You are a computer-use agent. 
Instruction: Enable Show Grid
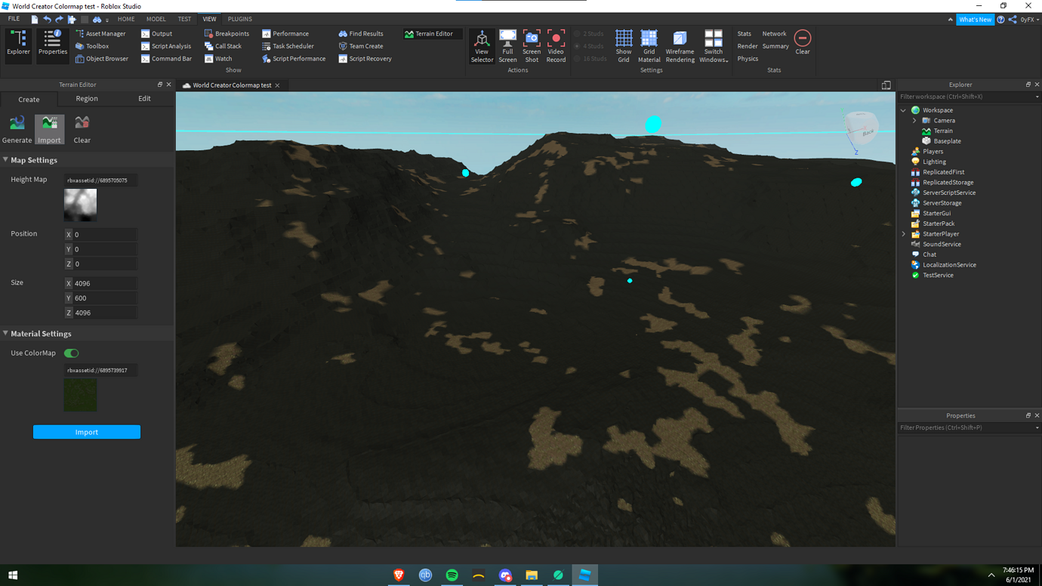(x=624, y=45)
